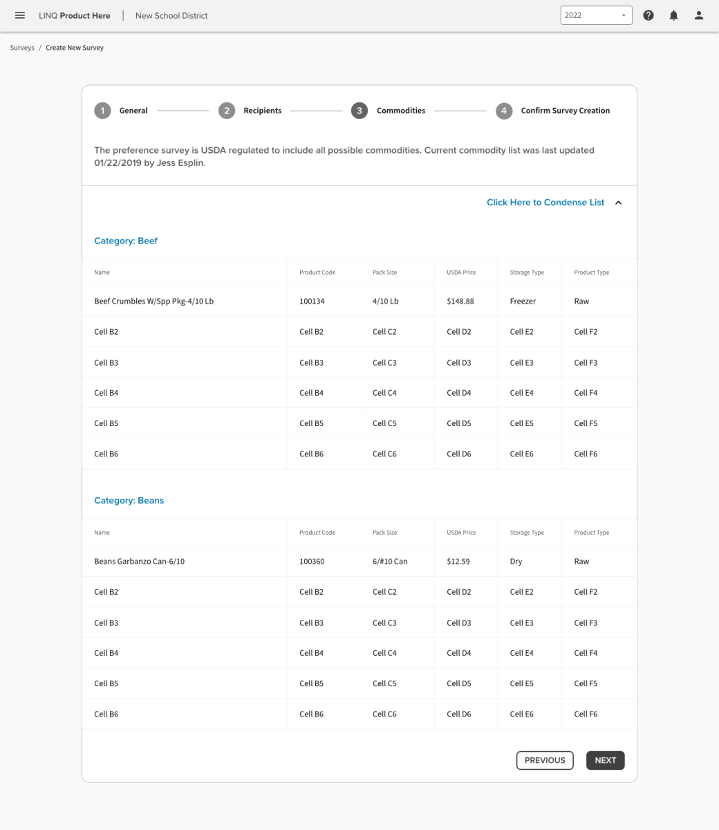Screen dimensions: 719x830
Task: Open the hamburger navigation menu
Action: [20, 15]
